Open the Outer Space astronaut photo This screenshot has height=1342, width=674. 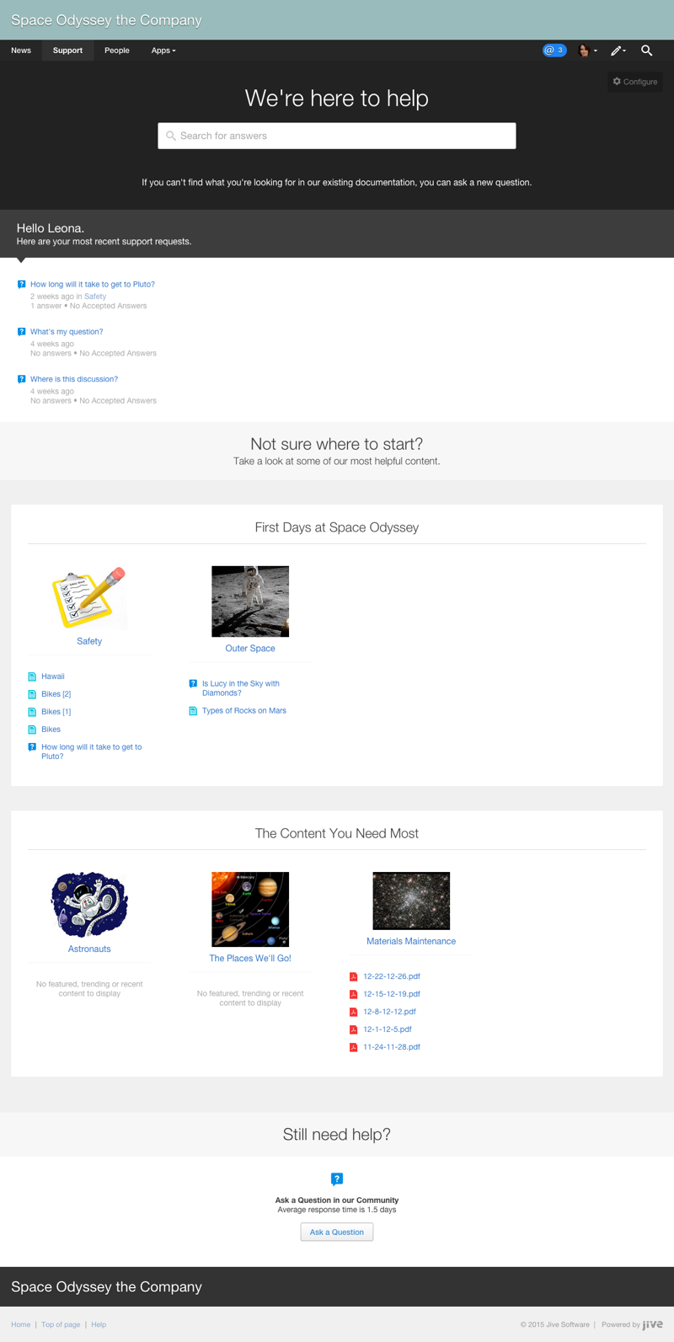pos(250,601)
